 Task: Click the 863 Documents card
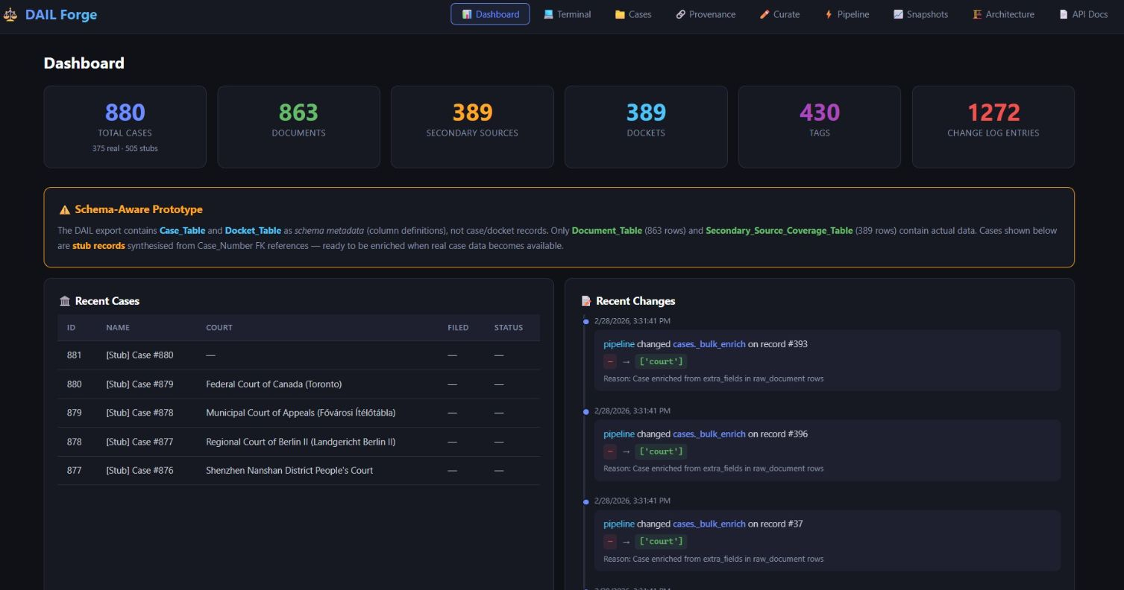click(x=298, y=127)
